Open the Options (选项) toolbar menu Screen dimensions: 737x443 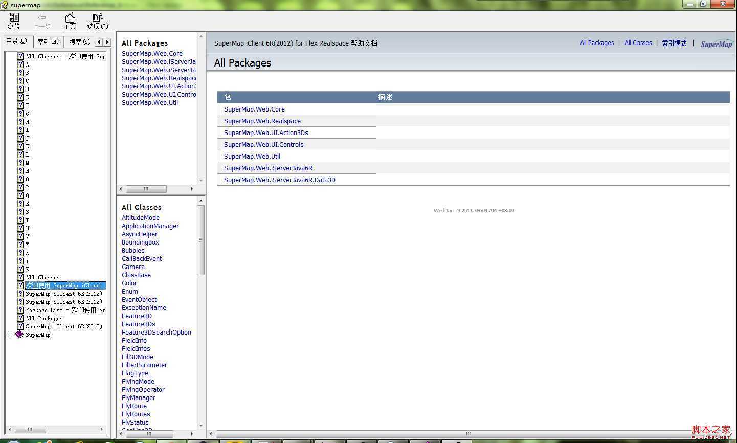(x=98, y=21)
